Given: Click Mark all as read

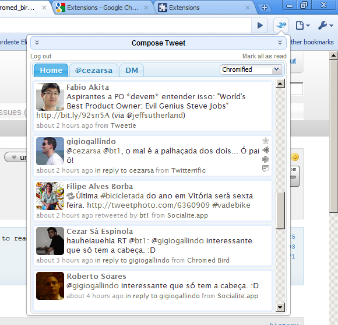Looking at the screenshot, I should (264, 56).
